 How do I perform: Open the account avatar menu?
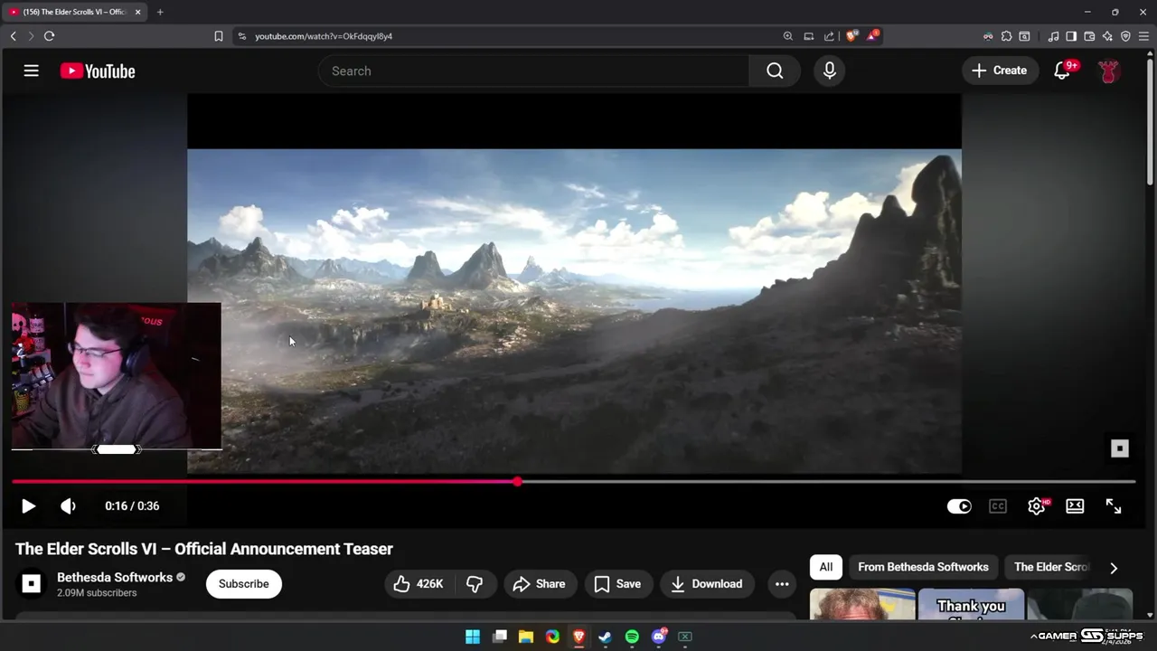[1109, 71]
